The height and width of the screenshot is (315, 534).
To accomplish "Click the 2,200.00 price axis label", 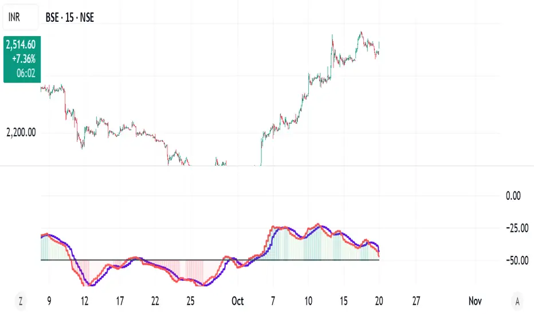I will 21,133.
